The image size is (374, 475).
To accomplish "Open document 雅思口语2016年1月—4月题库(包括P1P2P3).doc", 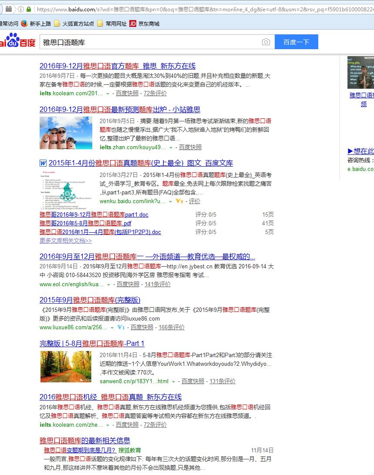I will click(x=101, y=232).
